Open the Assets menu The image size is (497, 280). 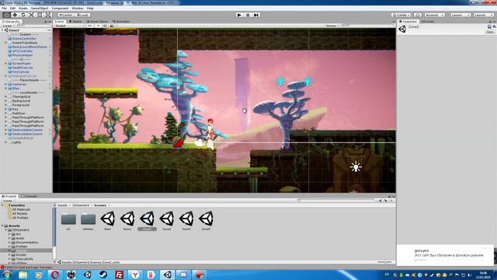point(23,9)
